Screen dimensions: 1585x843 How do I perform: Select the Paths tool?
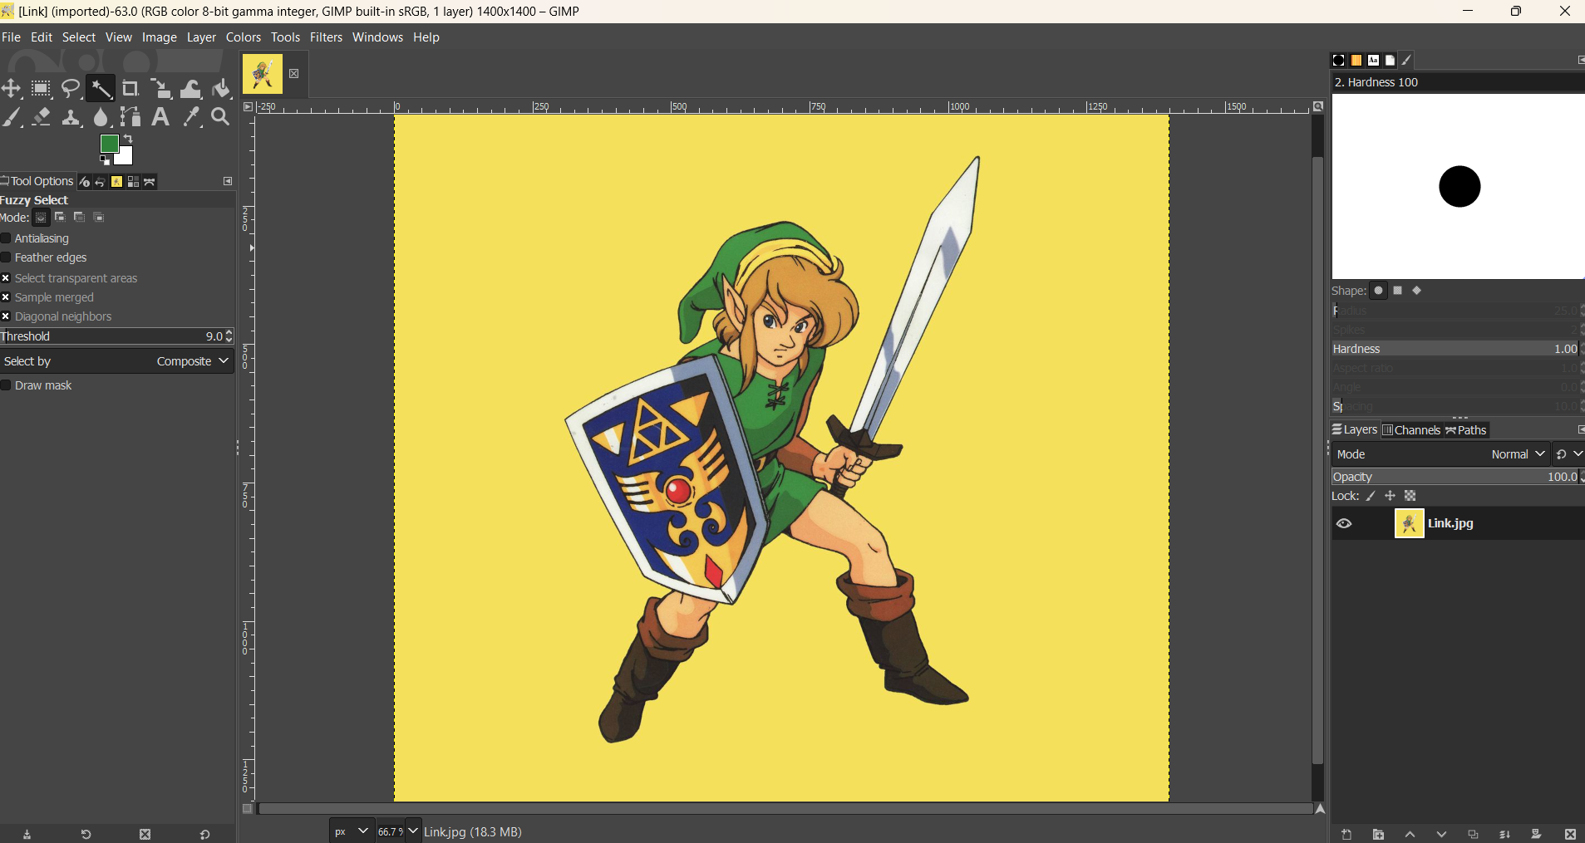tap(130, 118)
